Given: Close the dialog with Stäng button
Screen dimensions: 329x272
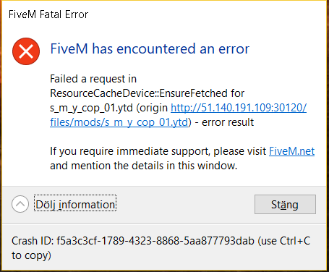Looking at the screenshot, I should pos(285,205).
